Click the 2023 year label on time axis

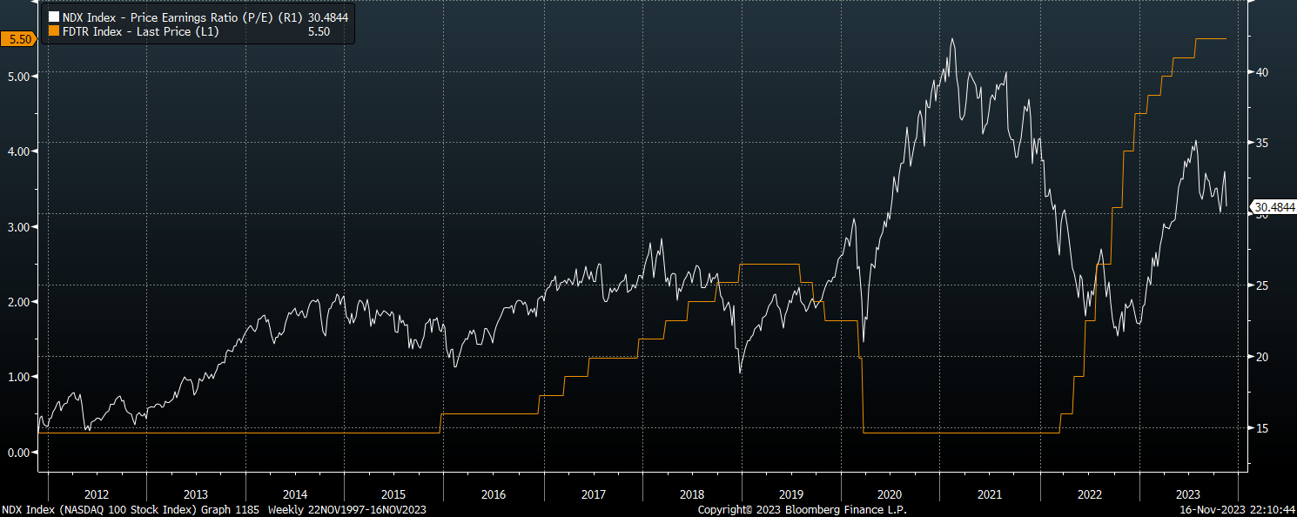(1188, 494)
